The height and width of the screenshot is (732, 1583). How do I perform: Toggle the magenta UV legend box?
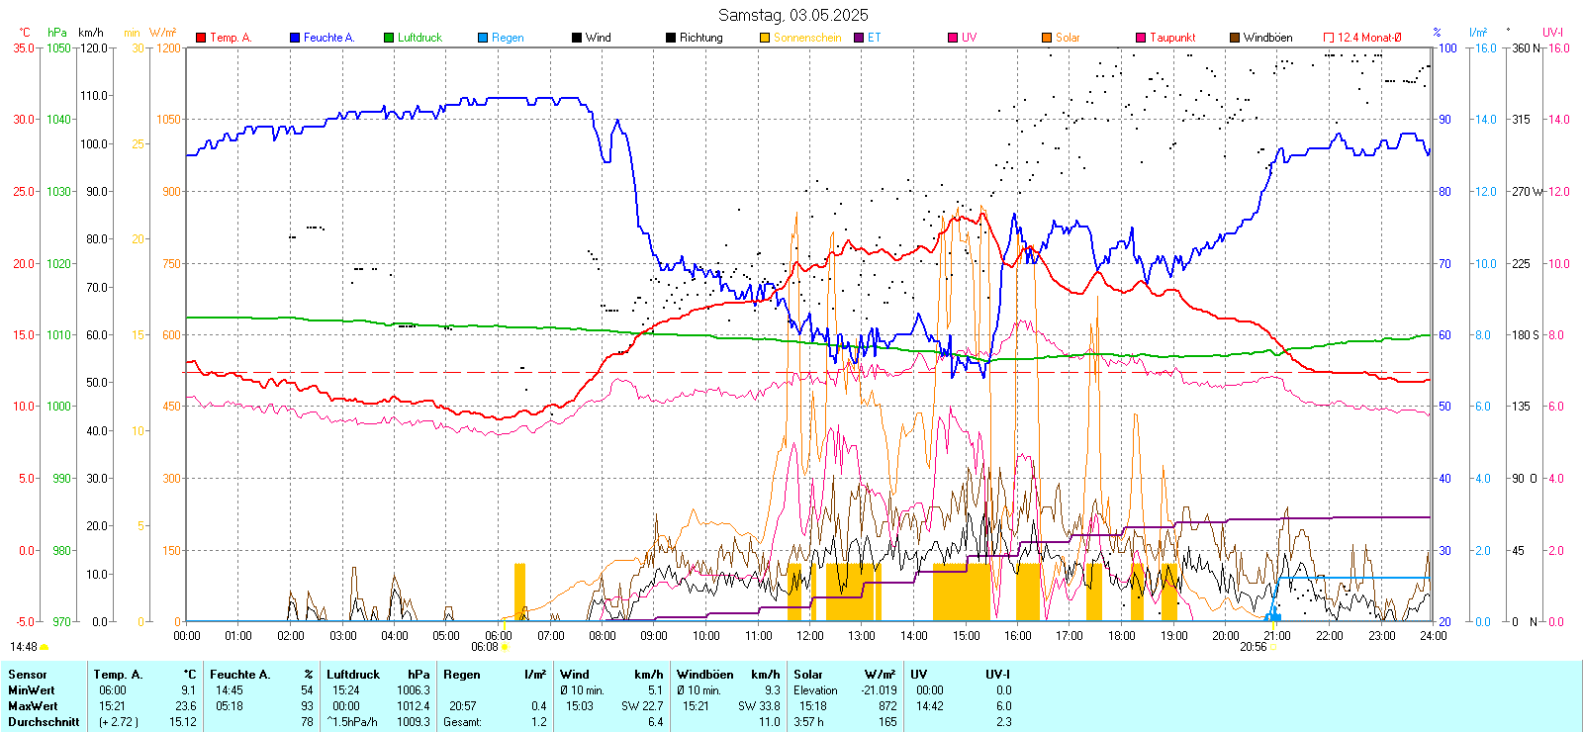953,38
